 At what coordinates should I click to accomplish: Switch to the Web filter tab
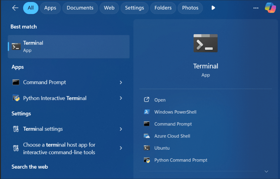click(x=109, y=8)
